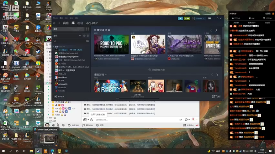Open the 小乐碎片 profile tab
Viewport: 275px width, 154px height.
tap(92, 23)
